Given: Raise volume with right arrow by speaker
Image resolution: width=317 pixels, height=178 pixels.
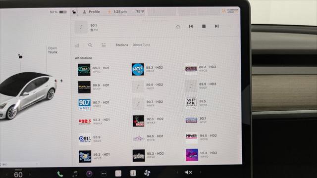Looking at the screenshot, I should 201,172.
